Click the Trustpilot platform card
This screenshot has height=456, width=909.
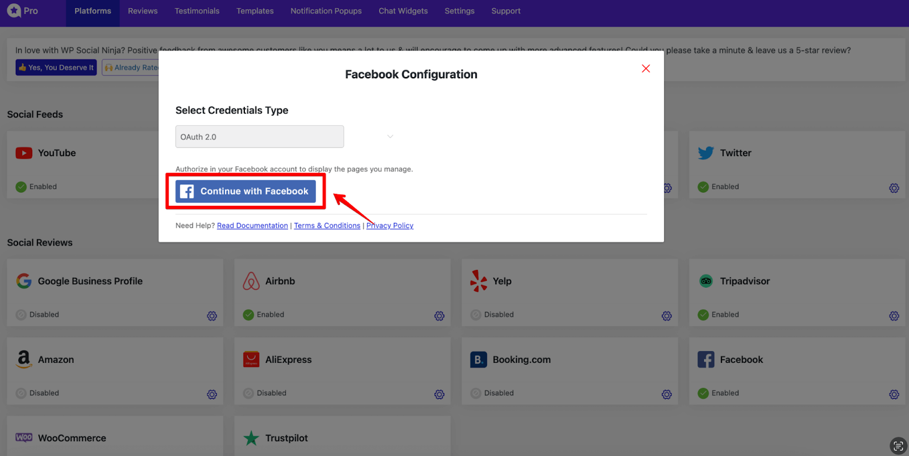(x=342, y=437)
